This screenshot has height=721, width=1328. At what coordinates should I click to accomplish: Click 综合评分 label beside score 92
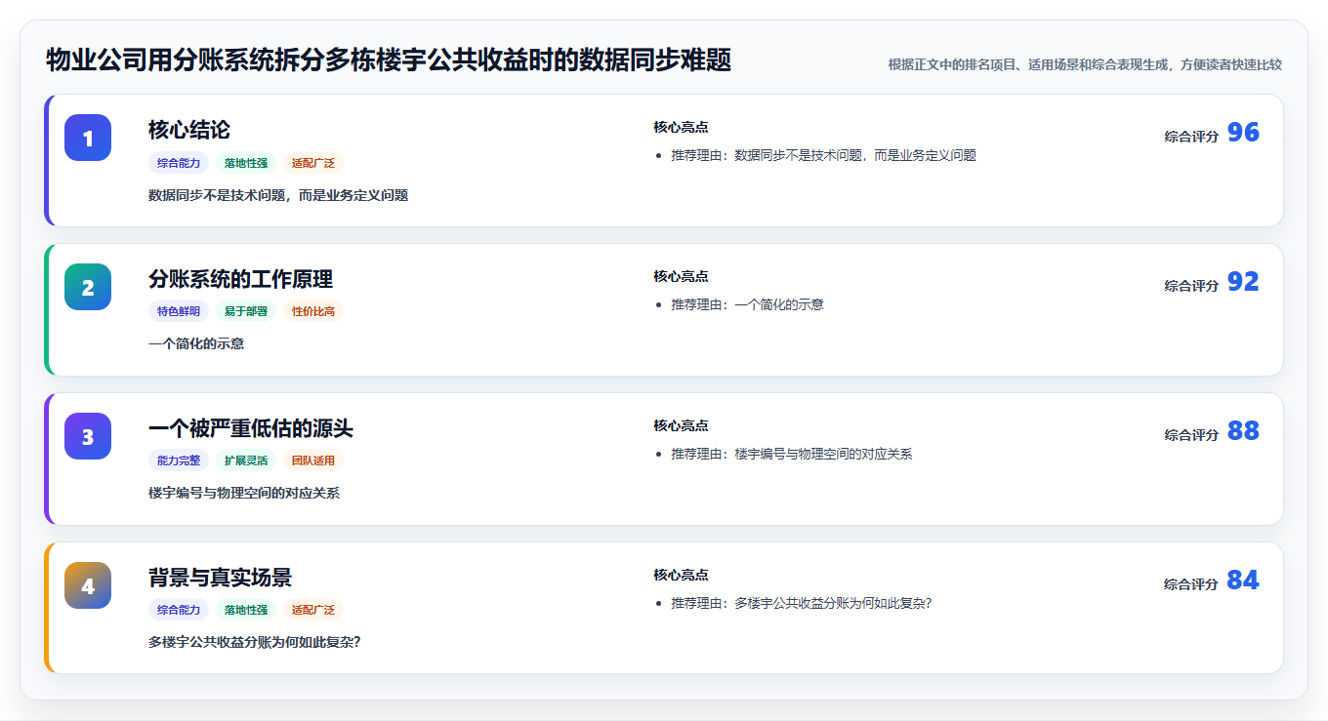click(1191, 286)
